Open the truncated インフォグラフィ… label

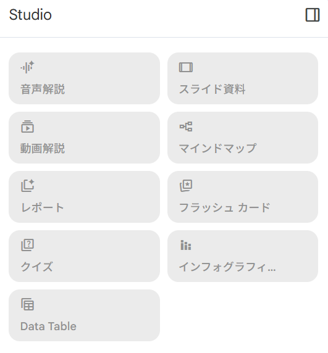[227, 267]
